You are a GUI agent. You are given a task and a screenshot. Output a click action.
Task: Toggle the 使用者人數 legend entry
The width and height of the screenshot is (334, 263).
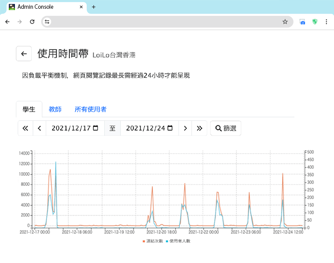click(178, 241)
